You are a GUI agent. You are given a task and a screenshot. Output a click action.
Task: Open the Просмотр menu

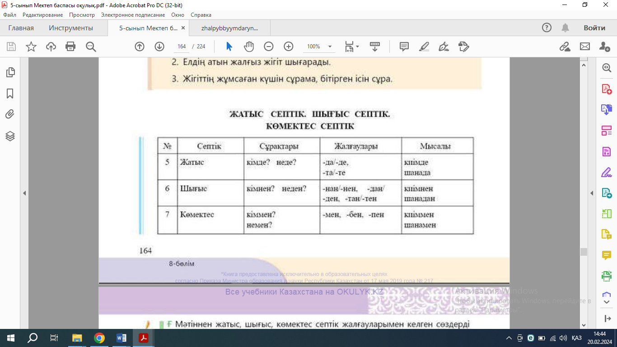(82, 15)
